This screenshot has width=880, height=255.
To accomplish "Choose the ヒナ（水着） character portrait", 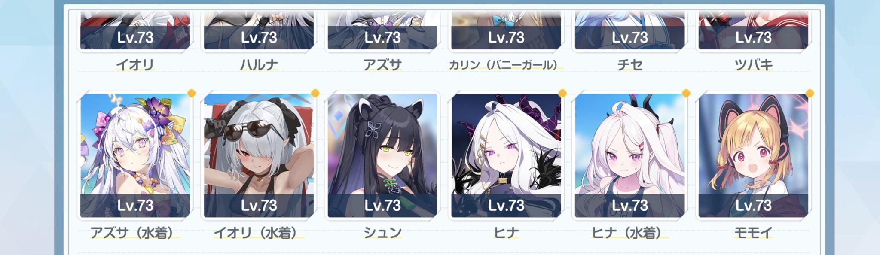I will point(630,155).
